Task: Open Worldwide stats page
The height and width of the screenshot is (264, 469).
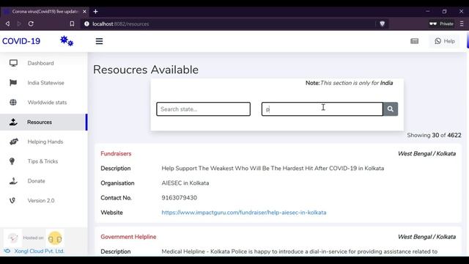Action: (47, 103)
